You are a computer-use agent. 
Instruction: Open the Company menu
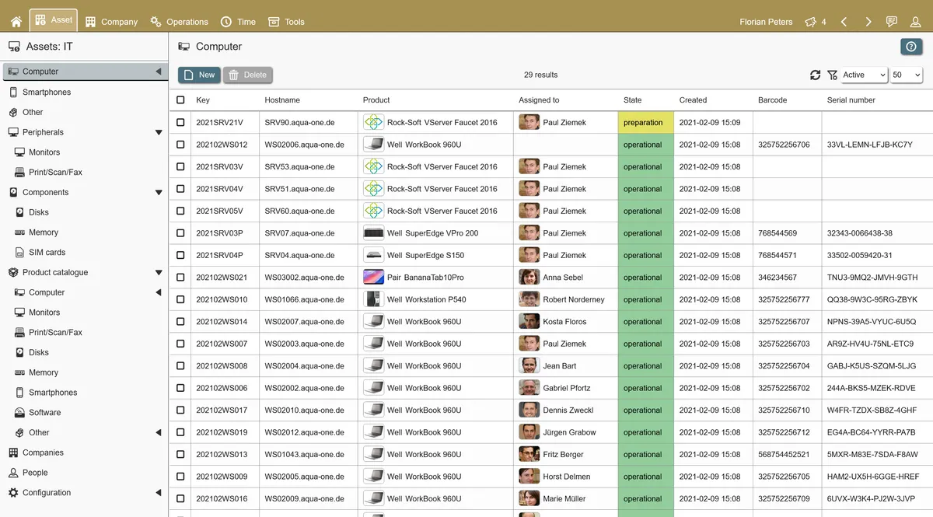coord(111,22)
